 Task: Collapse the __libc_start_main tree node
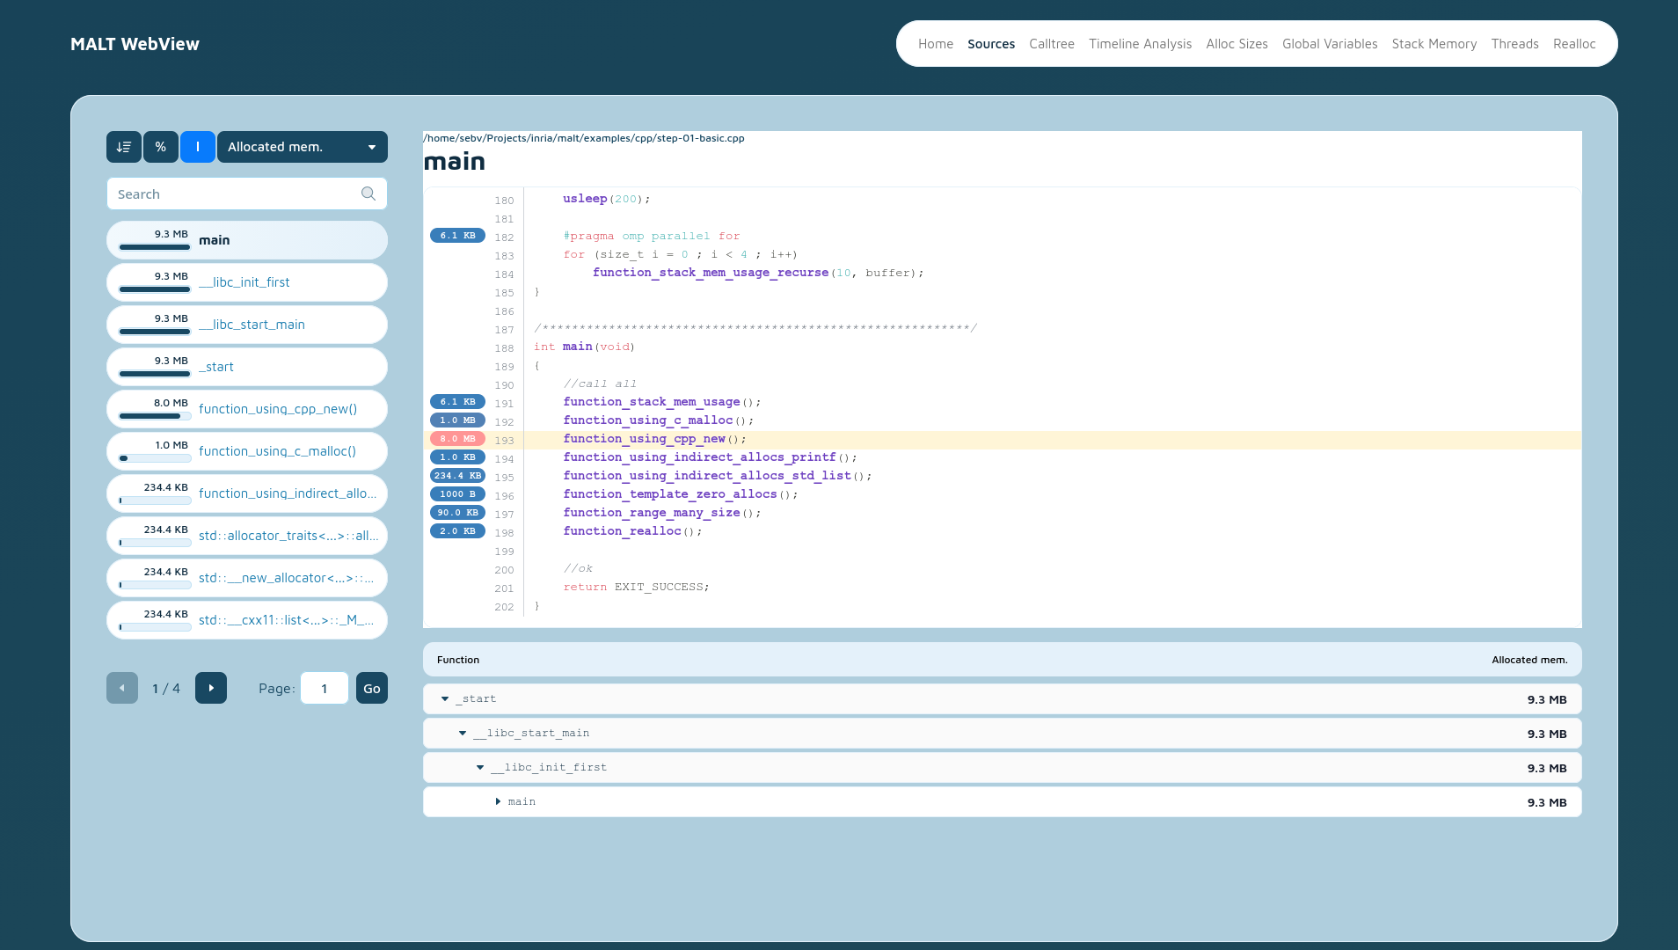tap(463, 733)
